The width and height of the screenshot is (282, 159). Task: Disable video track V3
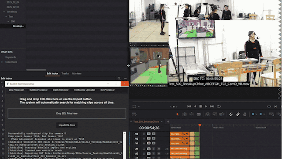(154, 134)
